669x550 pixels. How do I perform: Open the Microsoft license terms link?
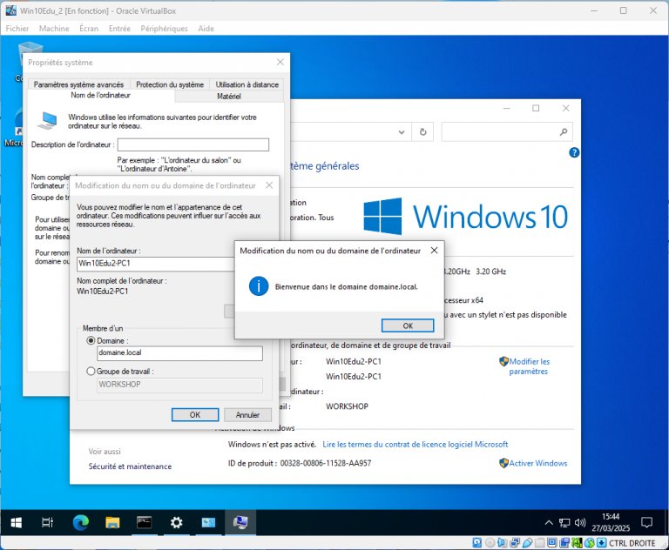(x=415, y=444)
